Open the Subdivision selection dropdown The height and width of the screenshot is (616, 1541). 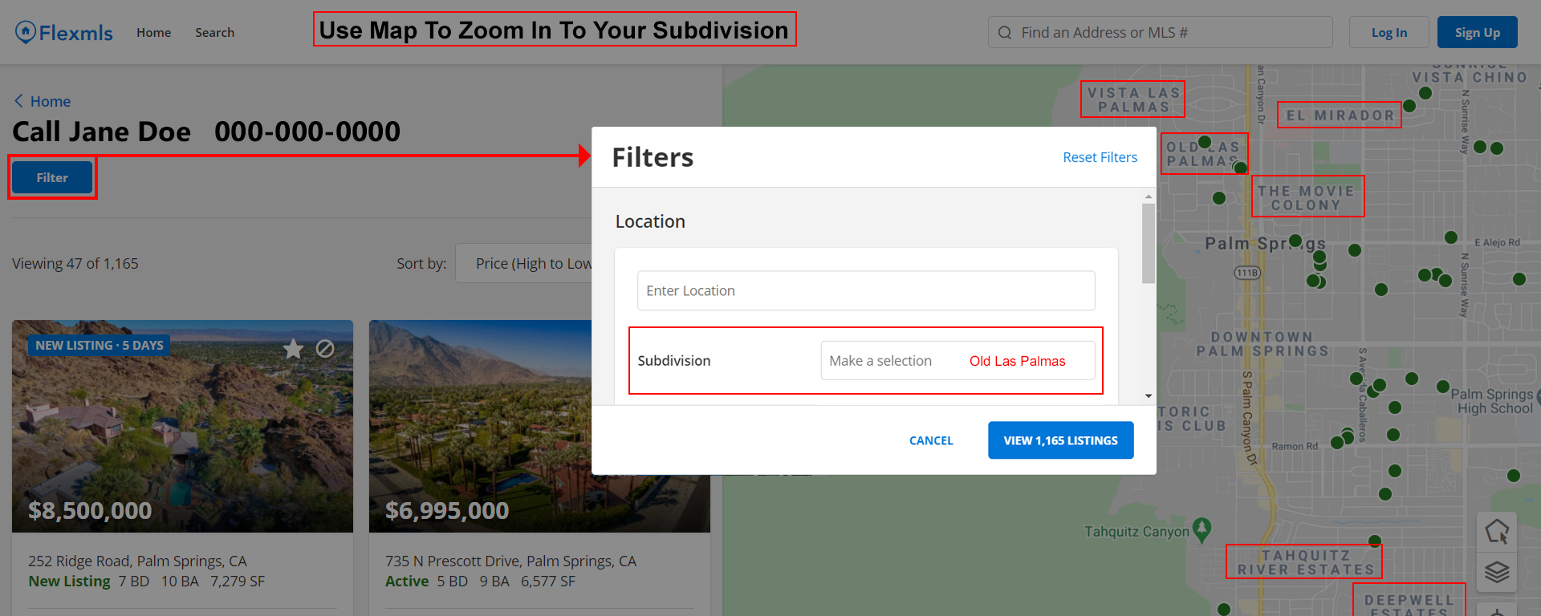pos(957,361)
